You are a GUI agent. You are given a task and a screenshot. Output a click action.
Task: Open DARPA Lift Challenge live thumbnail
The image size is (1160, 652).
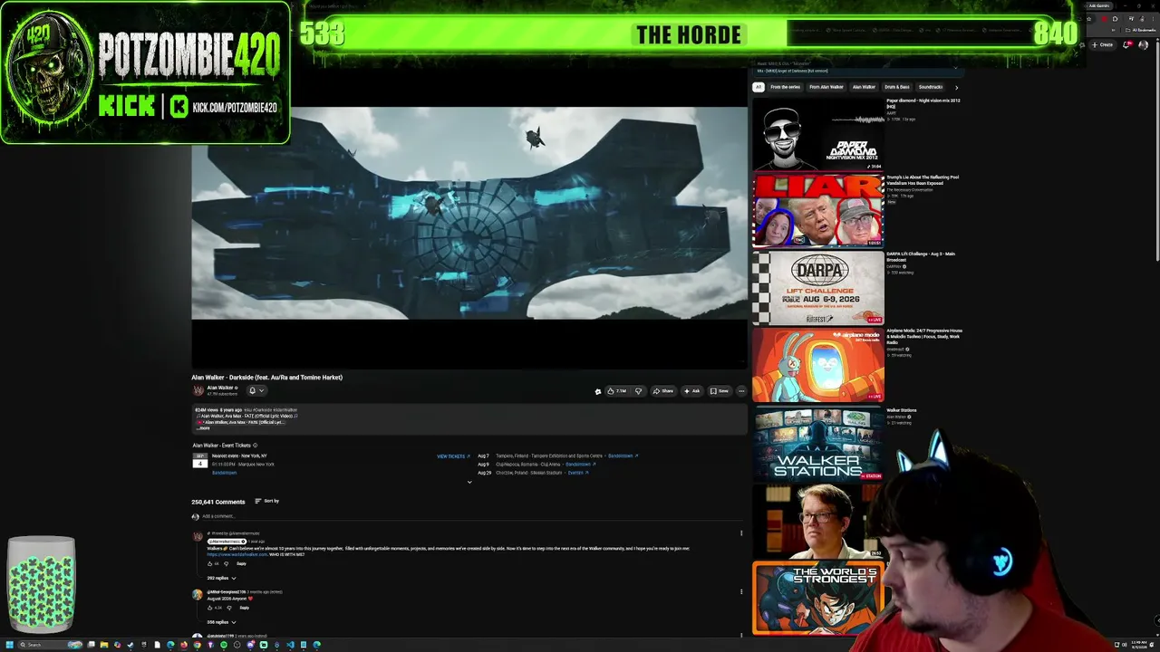coord(818,288)
